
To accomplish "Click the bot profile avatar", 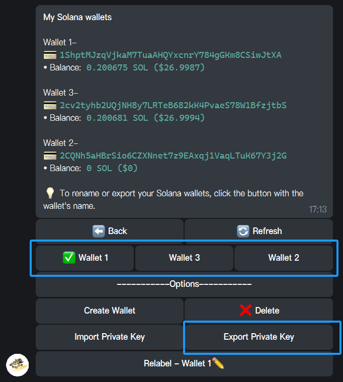I will tap(17, 365).
